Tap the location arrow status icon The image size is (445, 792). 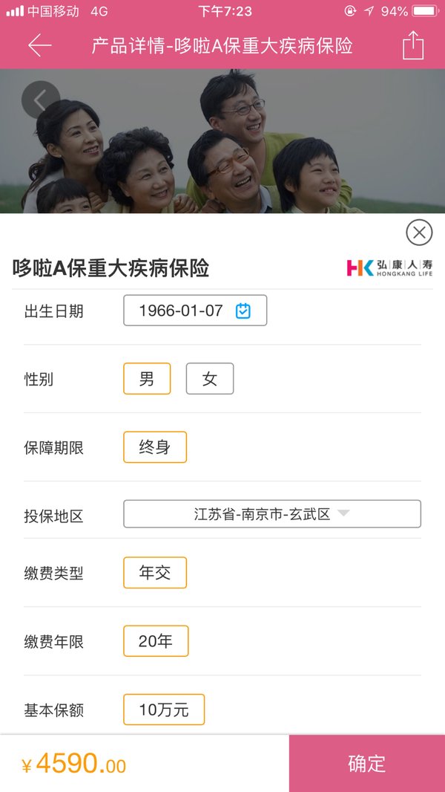pos(369,11)
